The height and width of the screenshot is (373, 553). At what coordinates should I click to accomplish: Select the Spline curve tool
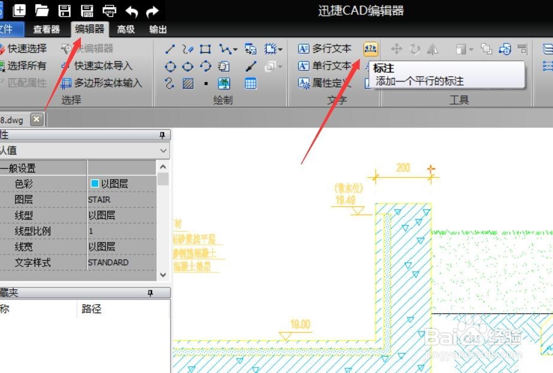tap(170, 83)
